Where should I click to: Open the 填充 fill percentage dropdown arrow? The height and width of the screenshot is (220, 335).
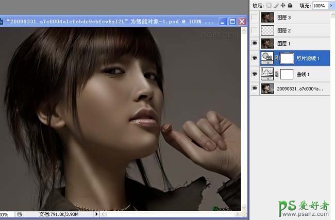tap(330, 5)
